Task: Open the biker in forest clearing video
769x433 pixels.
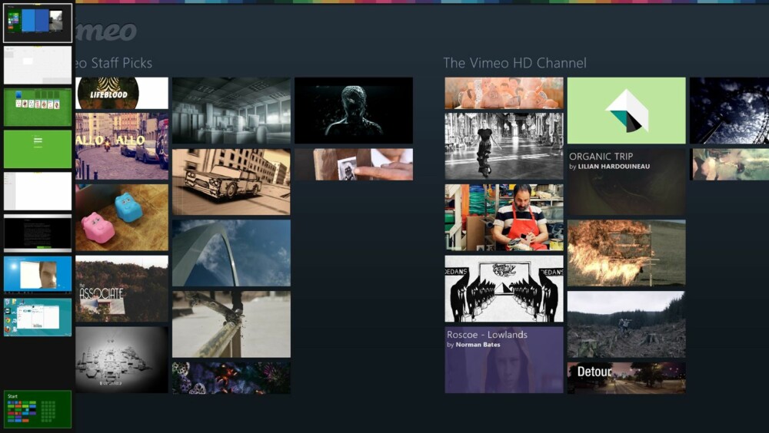Action: pyautogui.click(x=626, y=324)
